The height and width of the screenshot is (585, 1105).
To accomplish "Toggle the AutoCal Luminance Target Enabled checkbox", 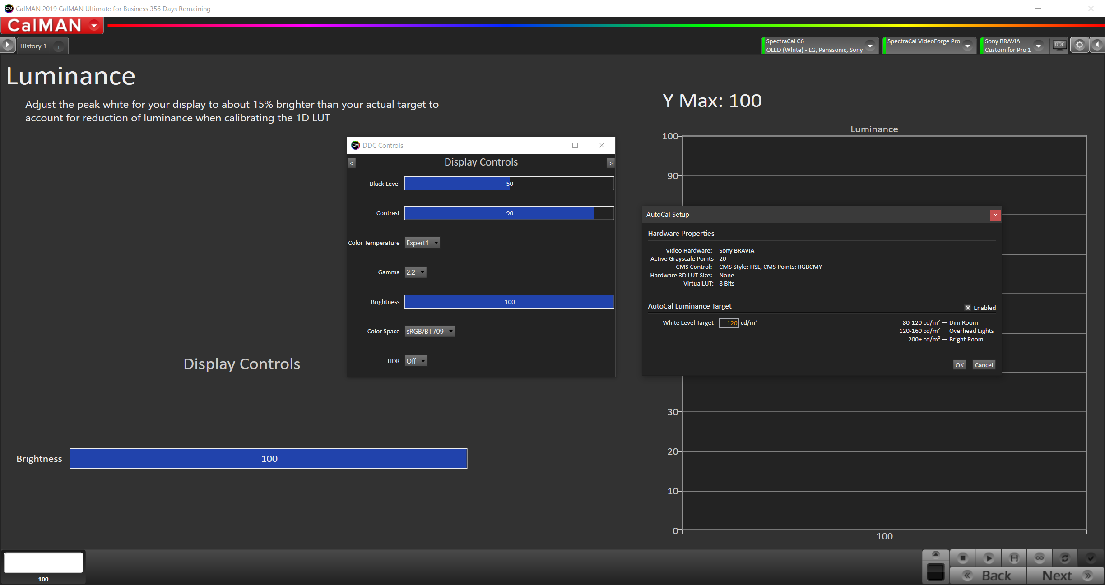I will [968, 308].
